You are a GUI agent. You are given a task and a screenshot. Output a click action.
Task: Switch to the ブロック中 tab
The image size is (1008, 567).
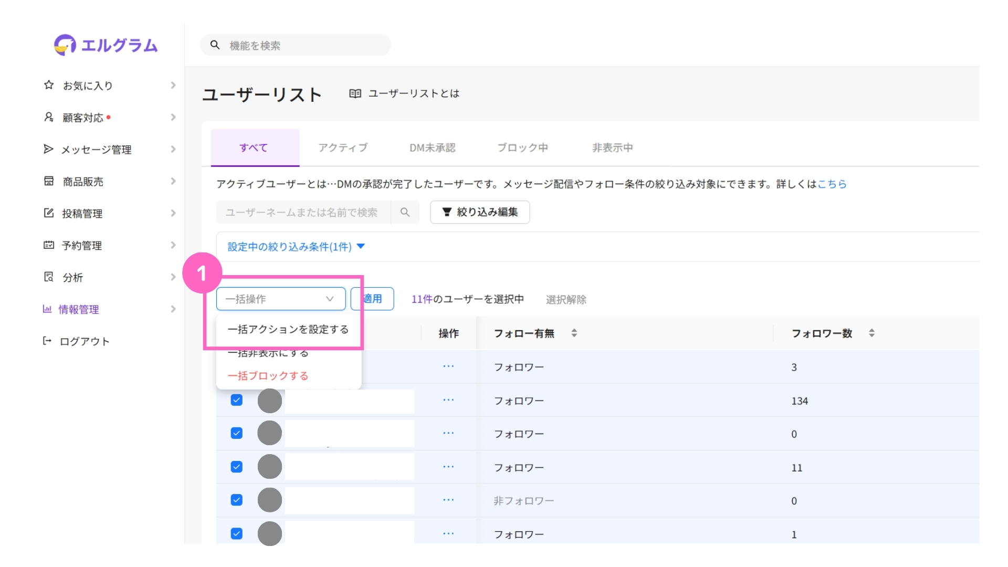[522, 148]
